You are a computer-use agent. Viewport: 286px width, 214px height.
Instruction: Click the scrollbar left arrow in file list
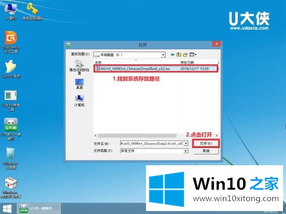click(x=95, y=136)
